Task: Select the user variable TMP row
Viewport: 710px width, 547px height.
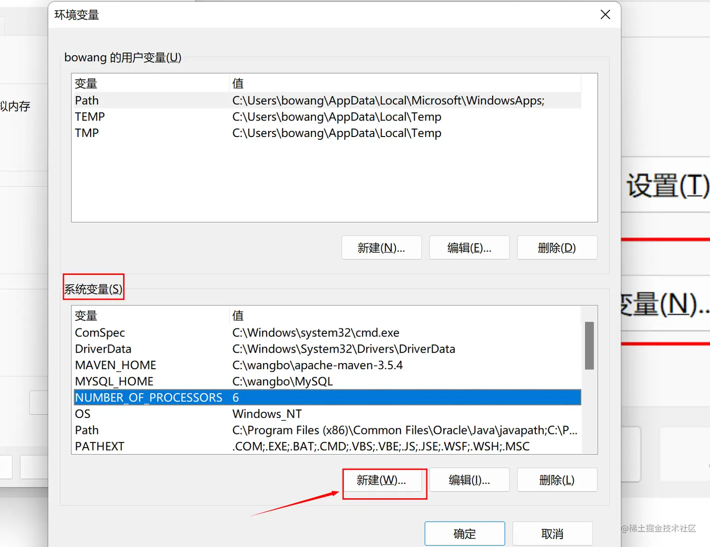Action: tap(327, 133)
